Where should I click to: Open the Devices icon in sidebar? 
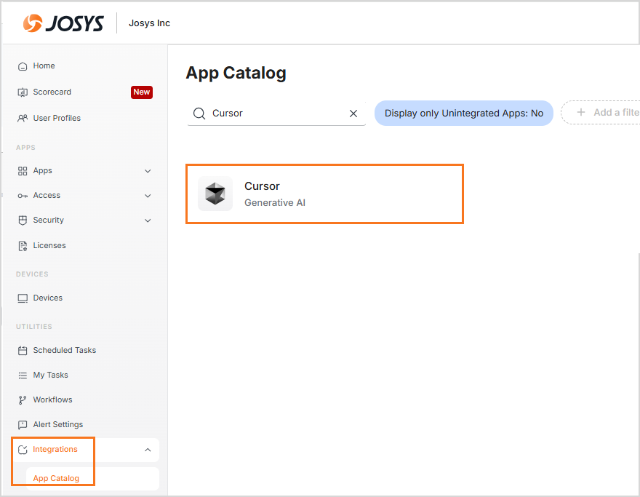point(23,298)
